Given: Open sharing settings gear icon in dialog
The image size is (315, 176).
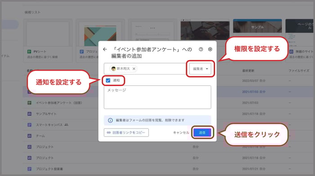Looking at the screenshot, I should 210,49.
